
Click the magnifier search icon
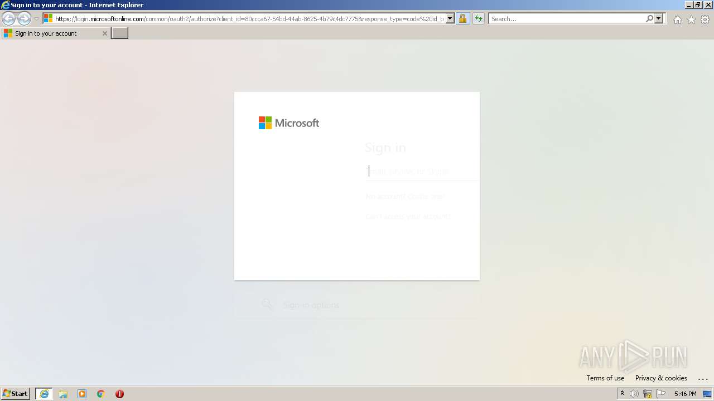(x=649, y=19)
